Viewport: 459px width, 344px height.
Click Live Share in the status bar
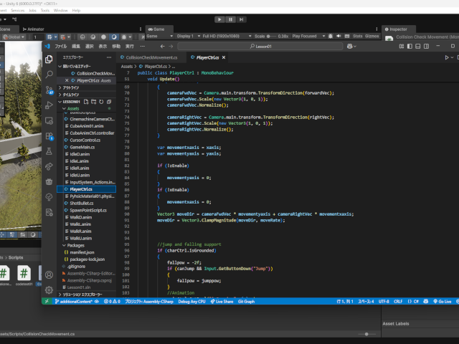pyautogui.click(x=222, y=302)
